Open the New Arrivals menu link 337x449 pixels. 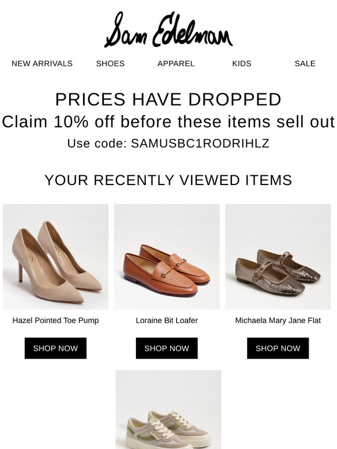tap(42, 64)
